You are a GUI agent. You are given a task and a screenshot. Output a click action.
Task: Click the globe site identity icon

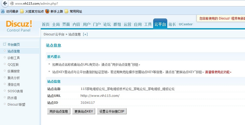[12, 3]
